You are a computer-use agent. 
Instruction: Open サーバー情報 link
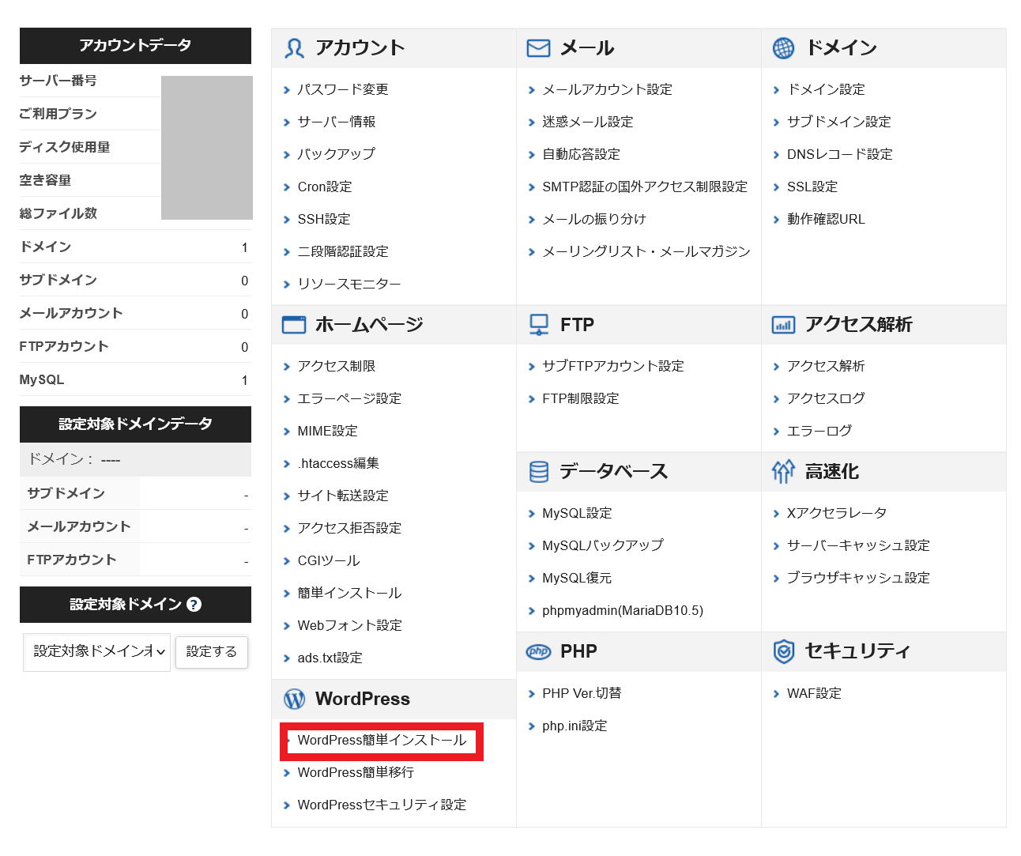click(337, 122)
